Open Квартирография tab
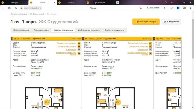Viewport: 194px width, 109px height. coord(21,30)
